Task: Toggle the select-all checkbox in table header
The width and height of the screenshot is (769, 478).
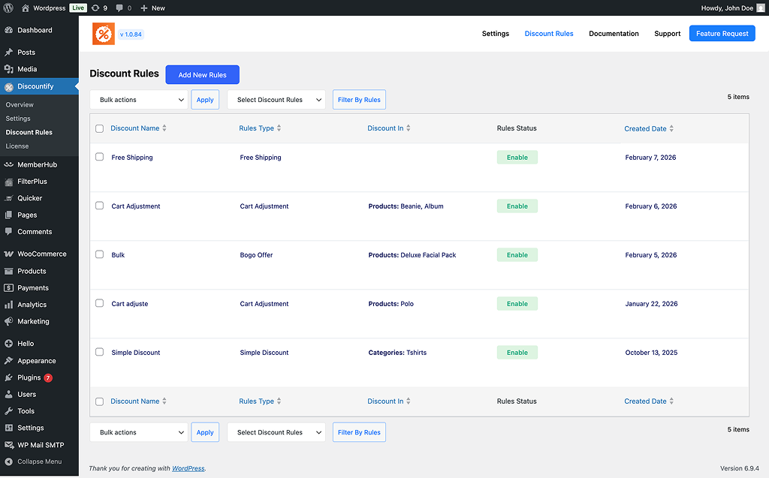Action: pyautogui.click(x=100, y=128)
